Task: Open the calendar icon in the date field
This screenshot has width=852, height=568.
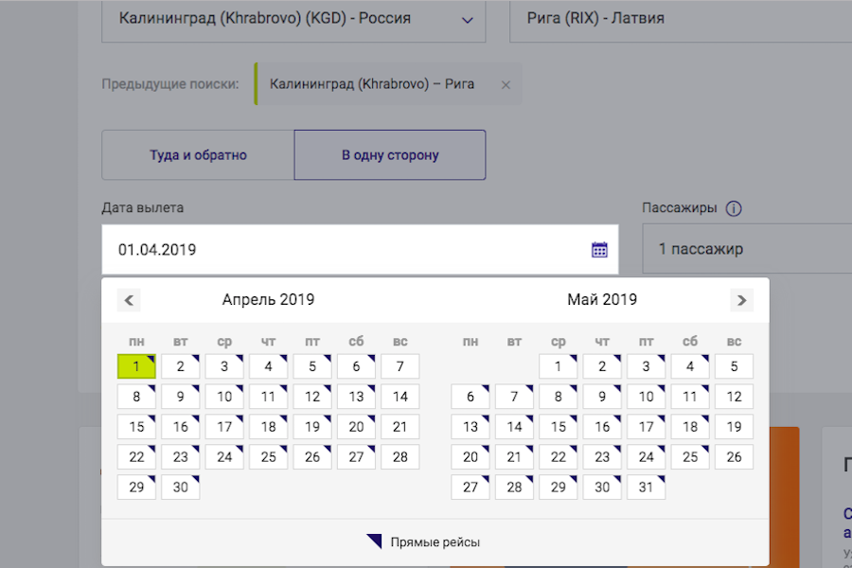Action: pos(598,248)
